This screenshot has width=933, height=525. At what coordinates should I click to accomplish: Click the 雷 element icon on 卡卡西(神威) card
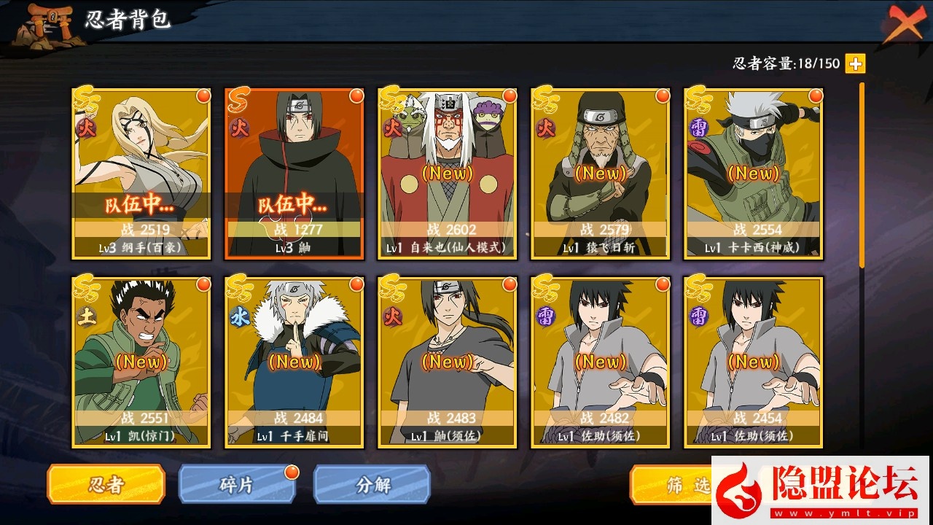699,128
